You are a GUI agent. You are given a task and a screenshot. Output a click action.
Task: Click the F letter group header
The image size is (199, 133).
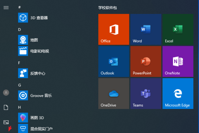point(19,63)
